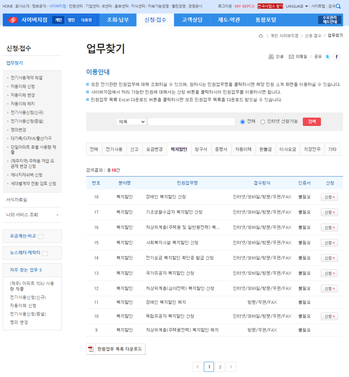This screenshot has width=349, height=377.
Task: Click 신청 for 장애인 복지할인 신청
Action: [329, 197]
